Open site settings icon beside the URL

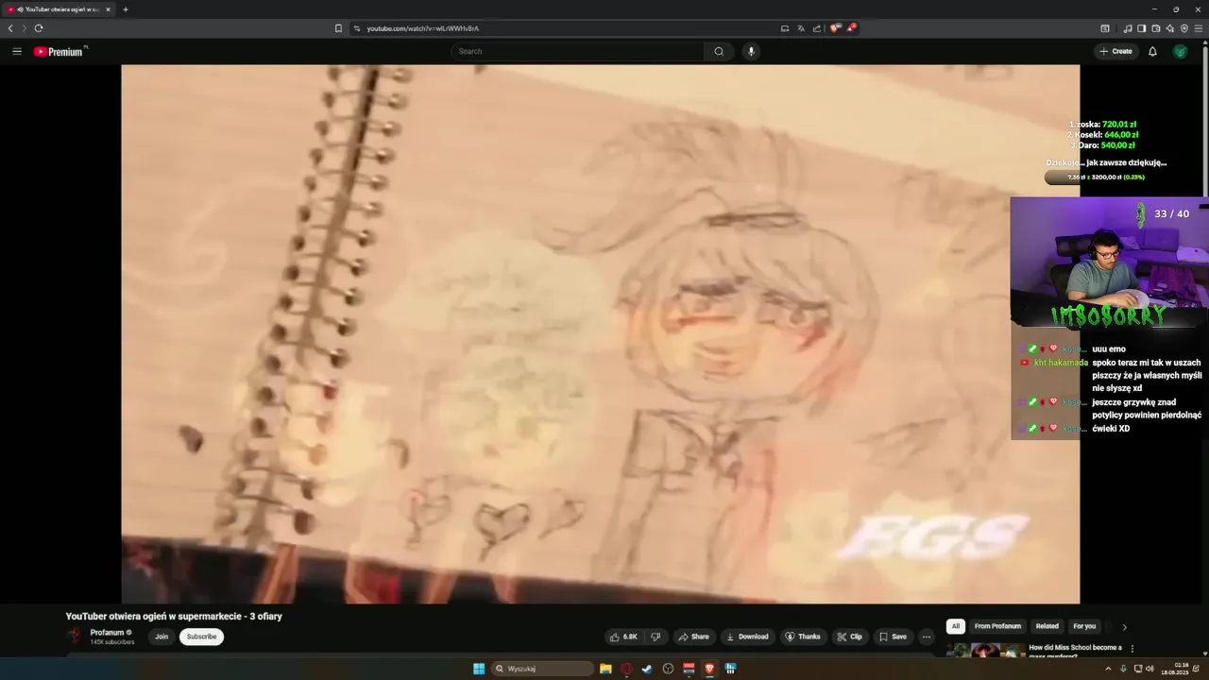point(357,28)
